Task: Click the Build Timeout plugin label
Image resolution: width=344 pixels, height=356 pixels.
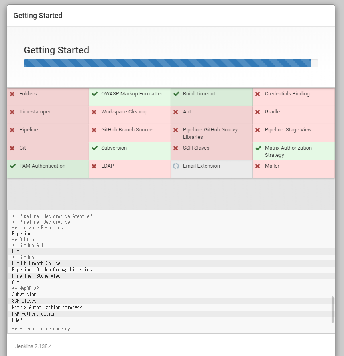Action: [x=199, y=93]
